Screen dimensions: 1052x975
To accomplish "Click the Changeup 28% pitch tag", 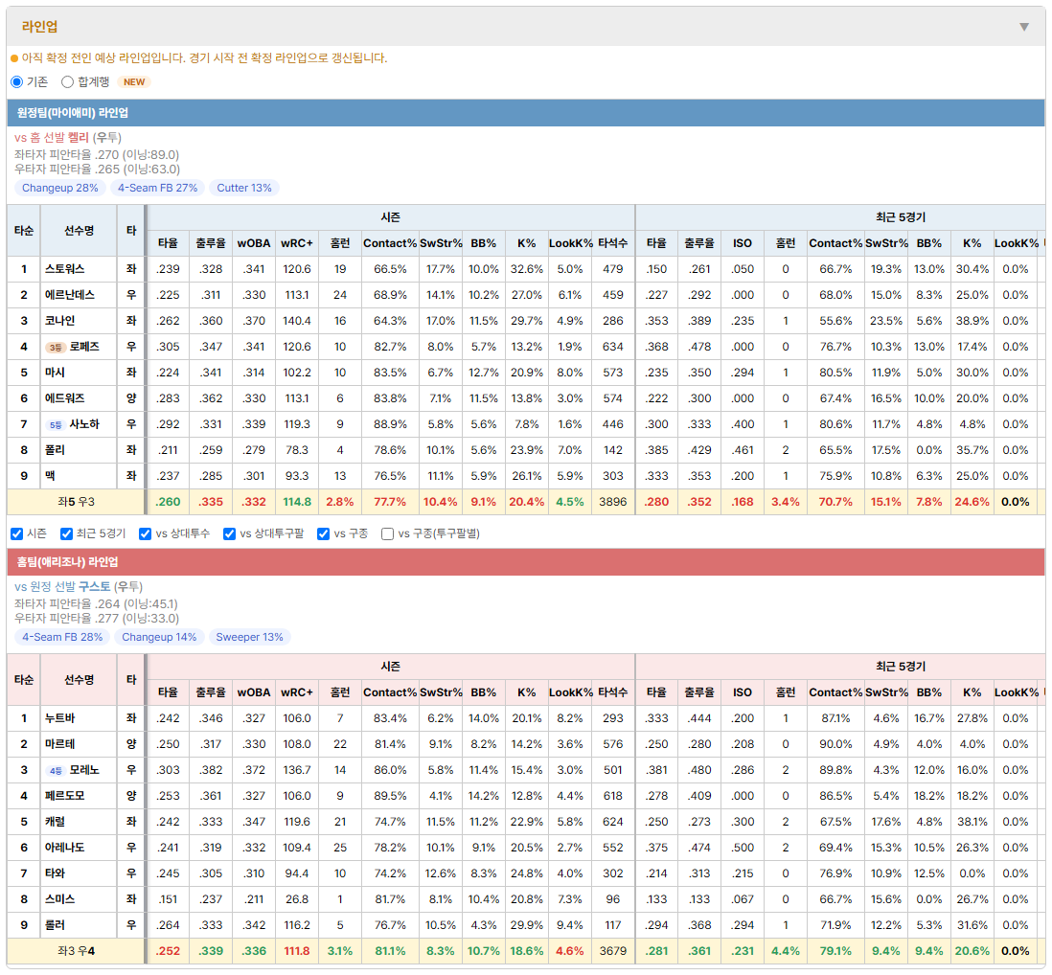I will point(59,188).
